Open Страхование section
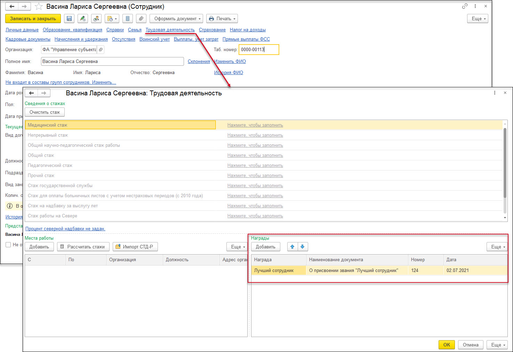Image resolution: width=513 pixels, height=352 pixels. [212, 30]
